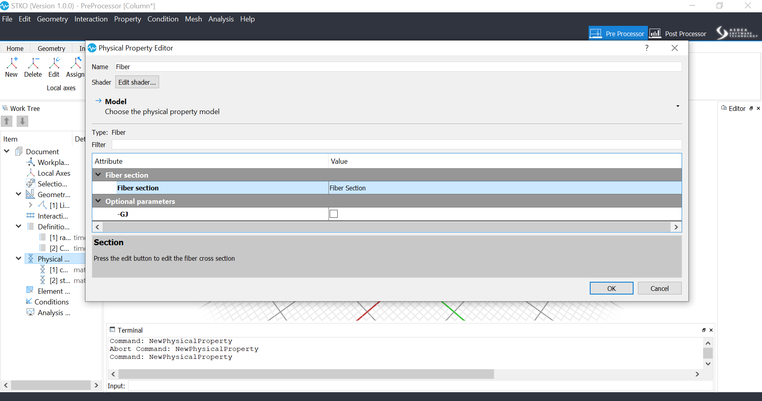Screen dimensions: 762x401
Task: Open the Condition menu
Action: [163, 19]
